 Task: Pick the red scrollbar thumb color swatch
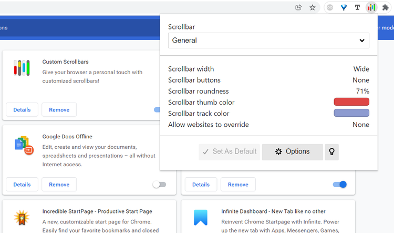[351, 102]
